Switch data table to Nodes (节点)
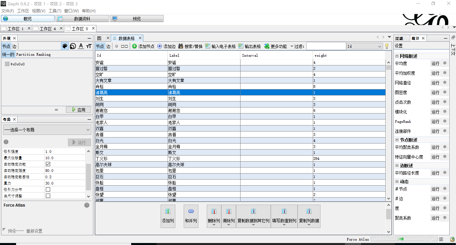Image resolution: width=456 pixels, height=245 pixels. pyautogui.click(x=100, y=46)
